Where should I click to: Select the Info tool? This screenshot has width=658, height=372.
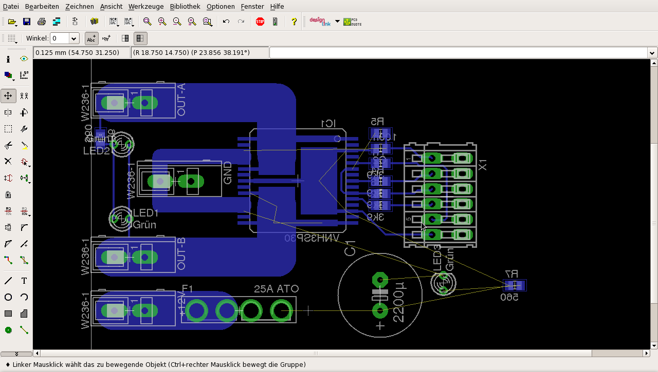click(8, 58)
